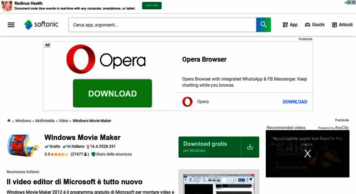Close the recommended video overlay with X
The height and width of the screenshot is (194, 356).
tap(307, 154)
